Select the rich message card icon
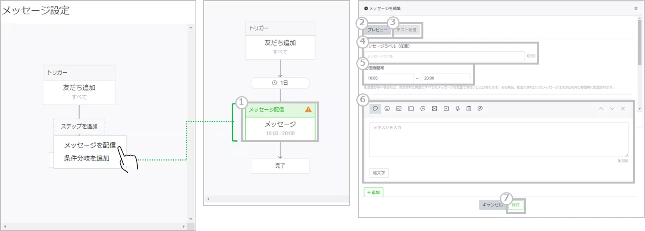 pyautogui.click(x=411, y=108)
